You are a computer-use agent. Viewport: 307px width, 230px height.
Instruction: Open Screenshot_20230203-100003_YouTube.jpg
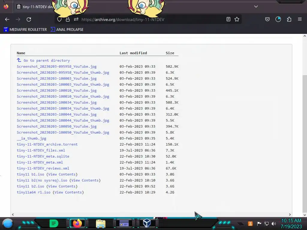[x=57, y=78]
